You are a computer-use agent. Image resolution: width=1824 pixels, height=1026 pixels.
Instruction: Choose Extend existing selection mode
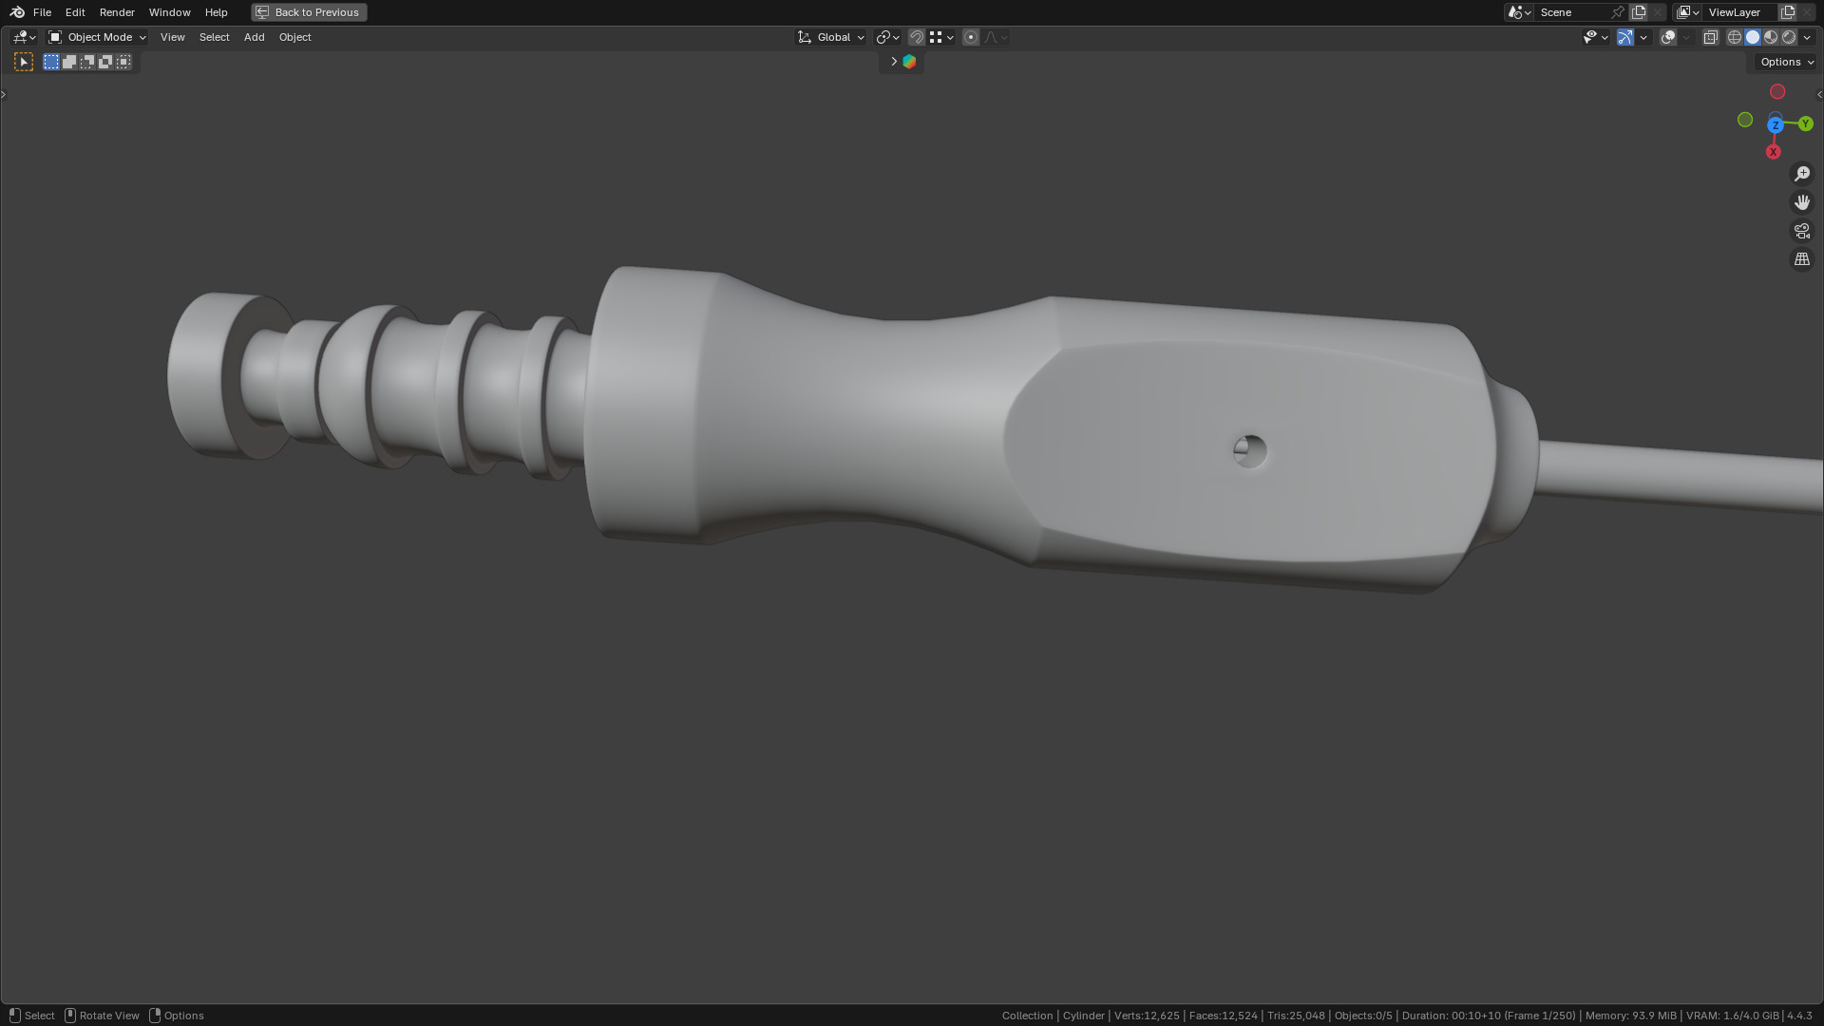[x=69, y=62]
